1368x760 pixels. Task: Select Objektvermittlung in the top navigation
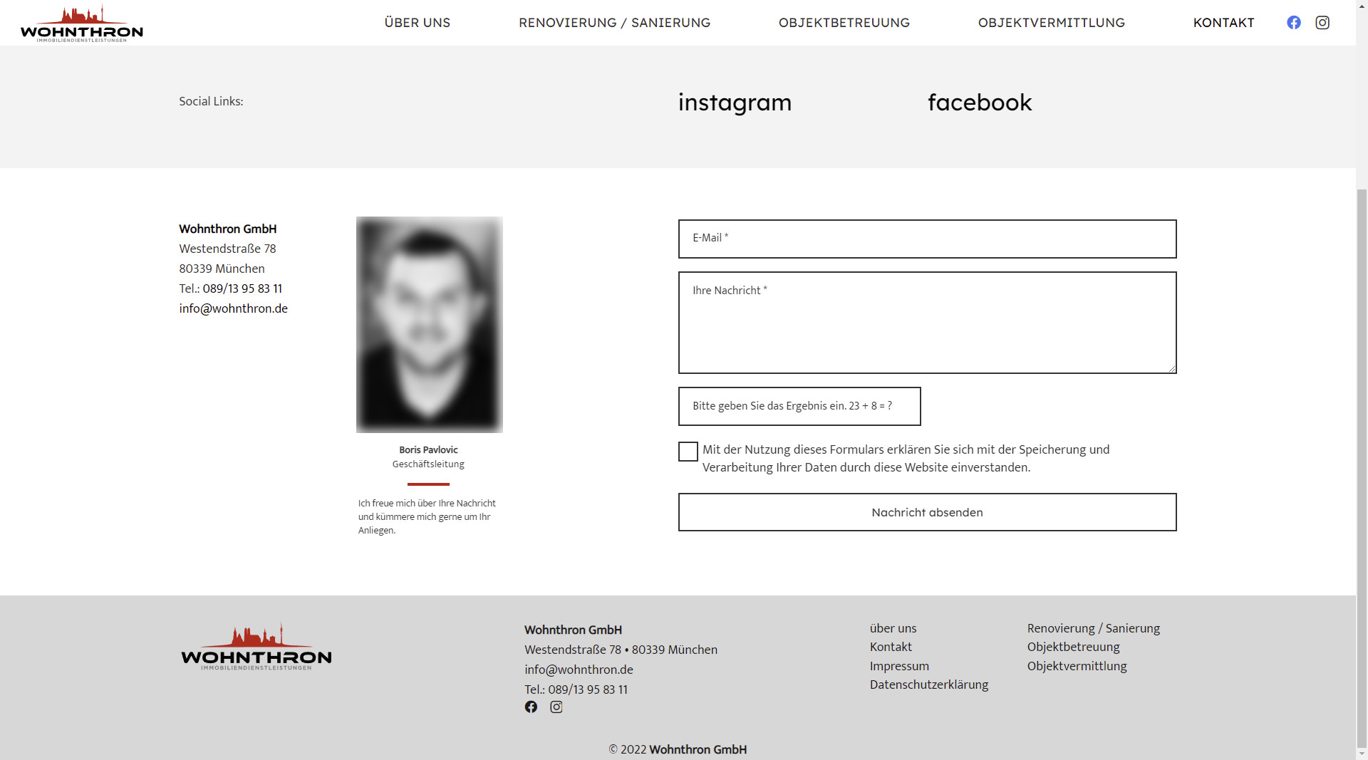click(x=1052, y=23)
